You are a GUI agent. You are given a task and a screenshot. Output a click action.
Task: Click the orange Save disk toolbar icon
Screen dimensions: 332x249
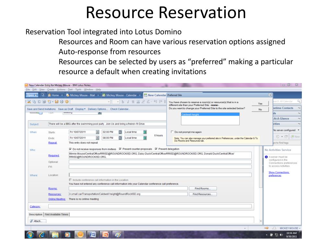56,101
